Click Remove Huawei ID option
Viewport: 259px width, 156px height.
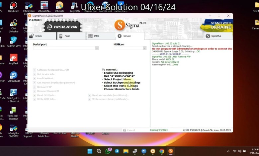click(46, 91)
